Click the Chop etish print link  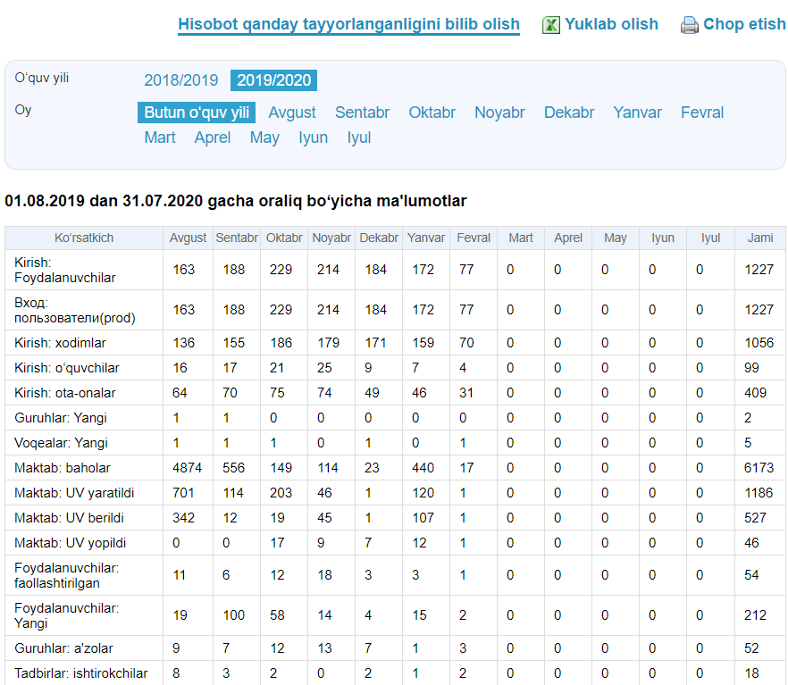pos(744,24)
